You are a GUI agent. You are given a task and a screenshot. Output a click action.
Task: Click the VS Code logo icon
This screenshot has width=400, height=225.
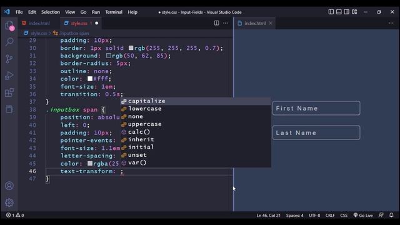pyautogui.click(x=7, y=12)
